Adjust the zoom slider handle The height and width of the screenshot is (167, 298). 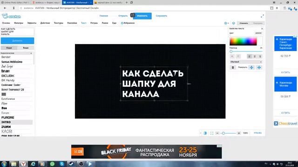pos(223,133)
